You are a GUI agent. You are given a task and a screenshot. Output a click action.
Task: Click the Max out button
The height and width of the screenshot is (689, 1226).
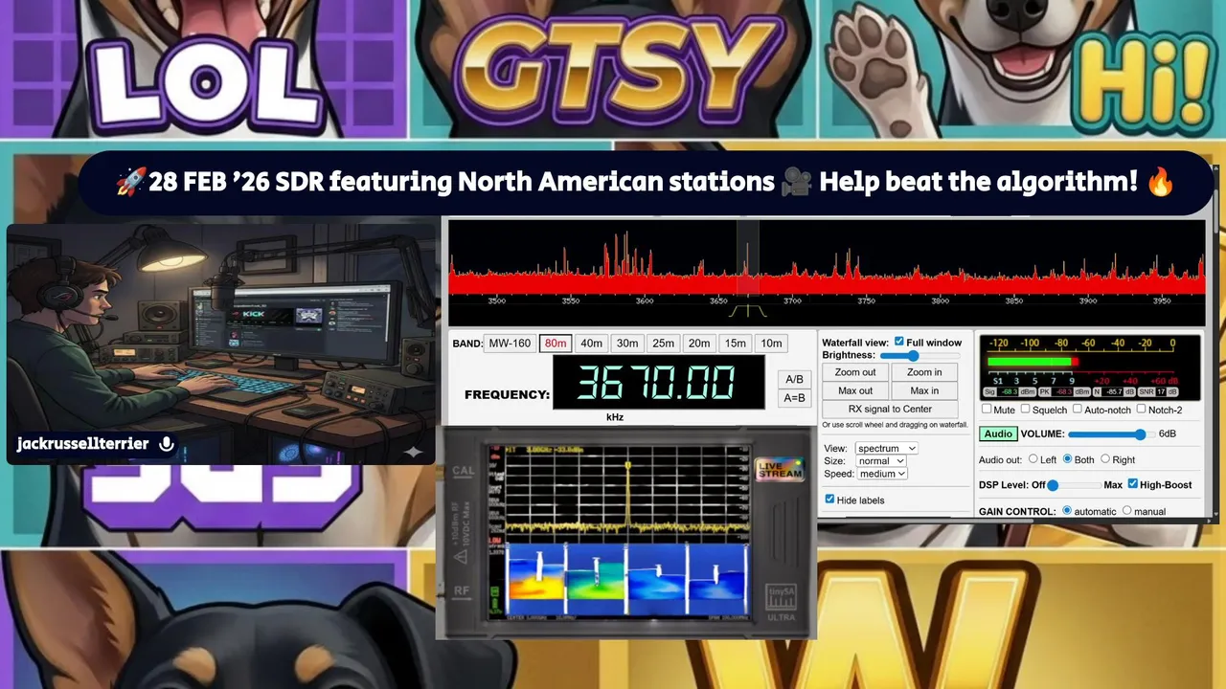point(855,390)
